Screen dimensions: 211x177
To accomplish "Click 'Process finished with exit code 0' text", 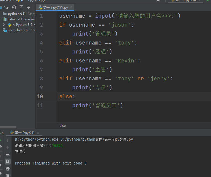I will pyautogui.click(x=51, y=163).
